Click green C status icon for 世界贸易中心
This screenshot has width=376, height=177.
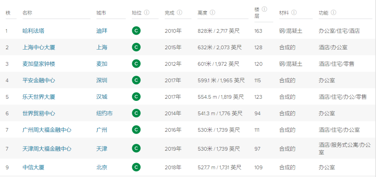[x=136, y=113]
